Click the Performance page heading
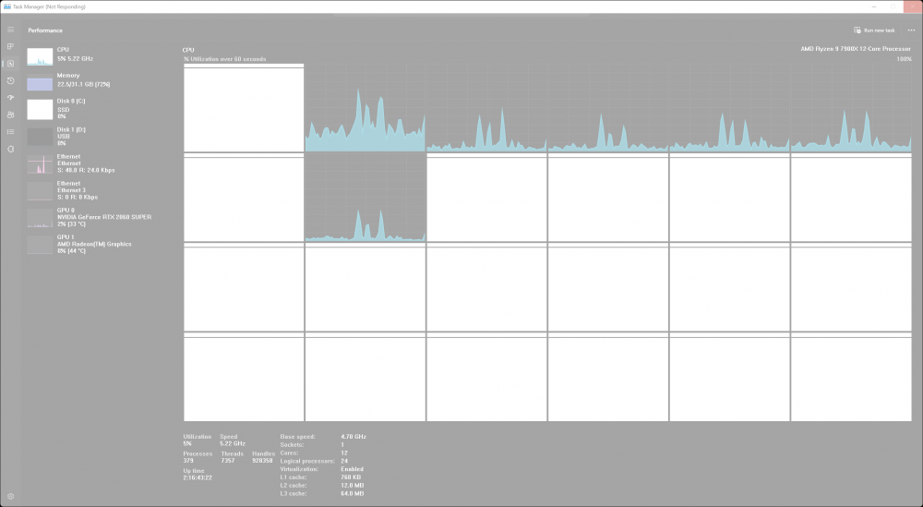923x507 pixels. tap(45, 30)
